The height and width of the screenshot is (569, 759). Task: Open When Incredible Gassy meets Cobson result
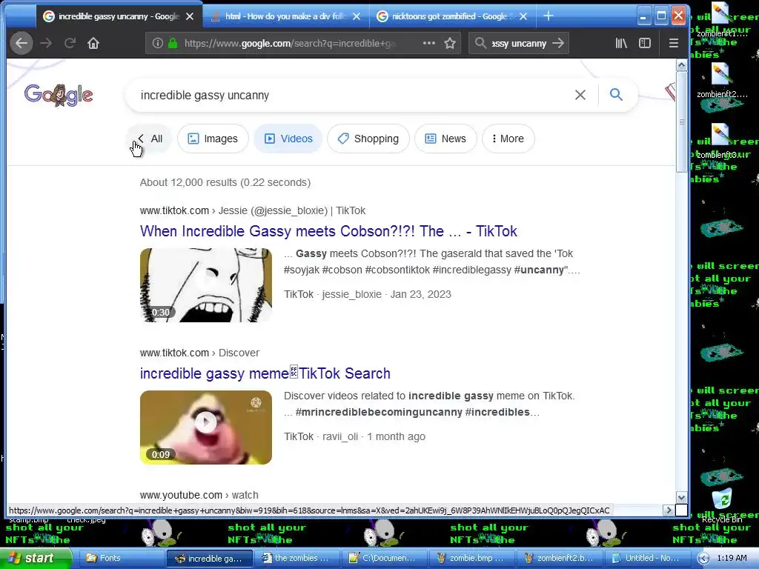pyautogui.click(x=328, y=231)
